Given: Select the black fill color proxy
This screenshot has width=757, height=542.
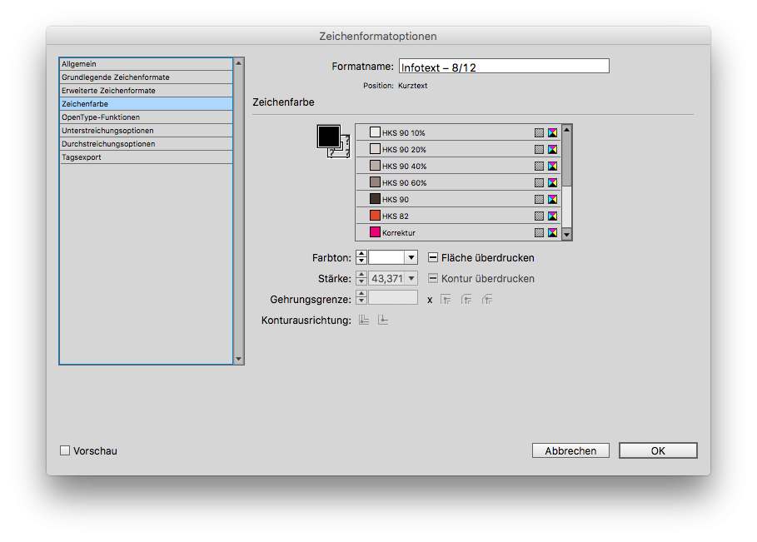Looking at the screenshot, I should click(x=329, y=137).
